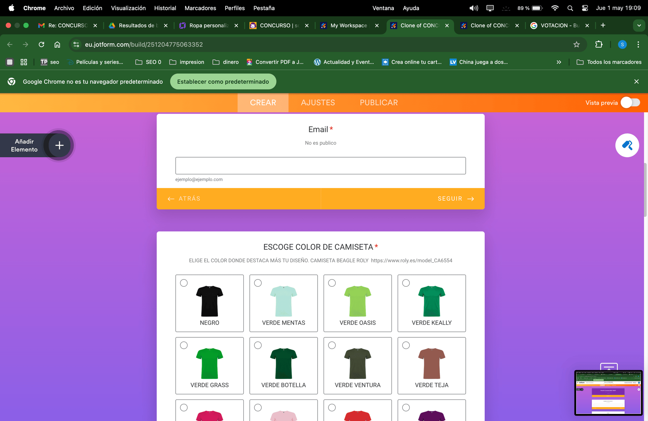Switch to the AJUSTES tab
Image resolution: width=648 pixels, height=421 pixels.
click(318, 103)
